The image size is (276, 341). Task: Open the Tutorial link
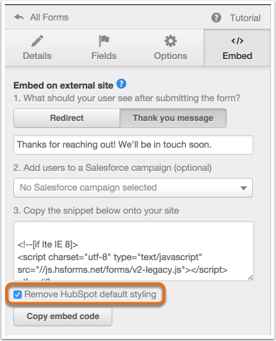[245, 18]
